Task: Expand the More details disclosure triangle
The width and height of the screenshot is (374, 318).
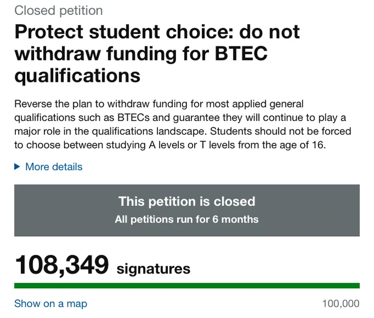Action: point(17,167)
